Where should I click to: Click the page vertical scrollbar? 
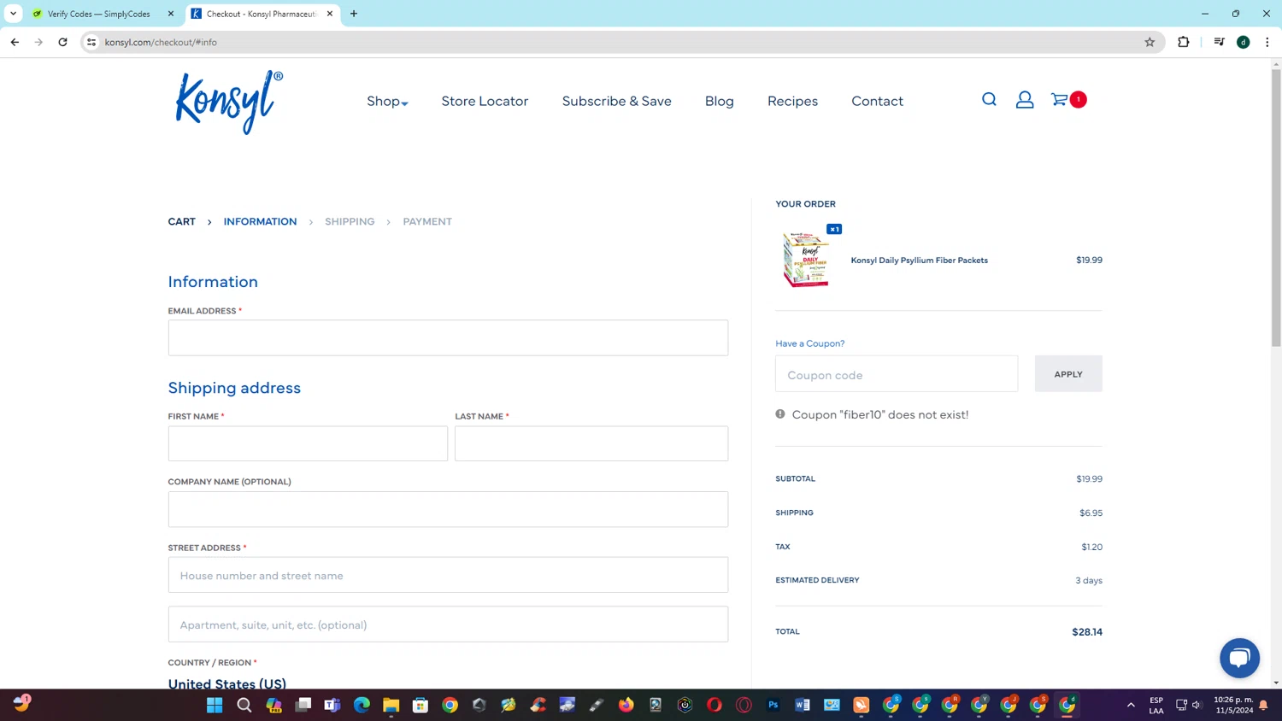pos(1276,208)
